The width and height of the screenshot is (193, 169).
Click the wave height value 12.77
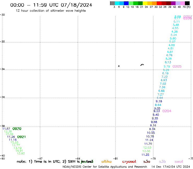(x=16, y=145)
